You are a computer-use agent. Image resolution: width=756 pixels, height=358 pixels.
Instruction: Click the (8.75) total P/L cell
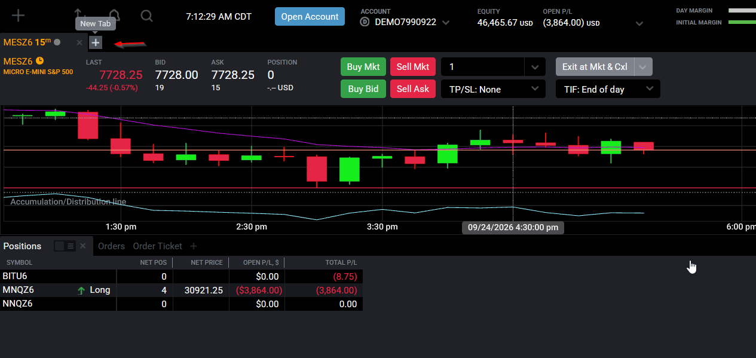click(344, 276)
